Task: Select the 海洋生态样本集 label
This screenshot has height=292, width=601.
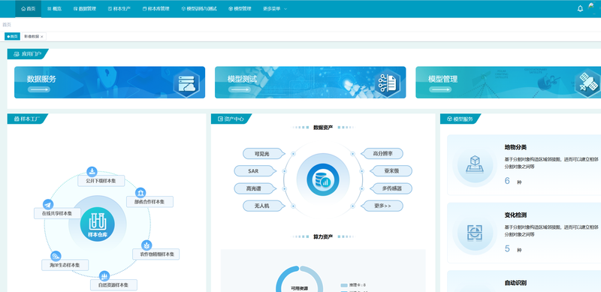Action: click(x=65, y=265)
